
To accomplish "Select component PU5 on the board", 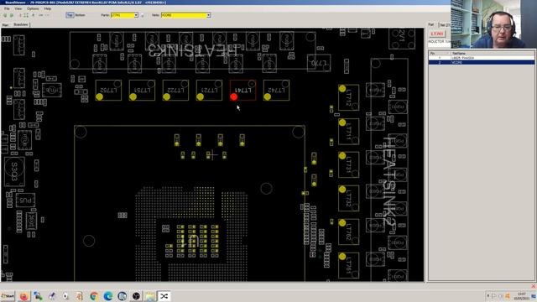I will pyautogui.click(x=25, y=200).
